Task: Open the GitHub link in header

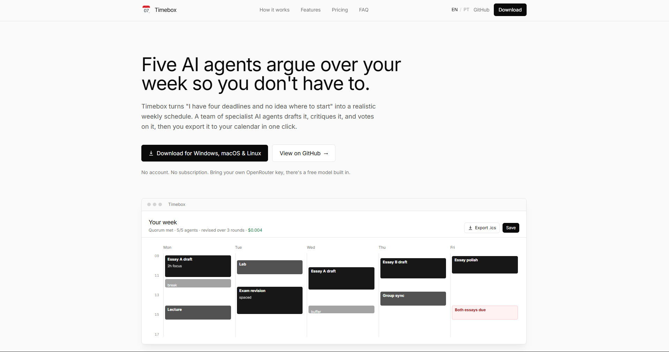Action: pyautogui.click(x=481, y=10)
